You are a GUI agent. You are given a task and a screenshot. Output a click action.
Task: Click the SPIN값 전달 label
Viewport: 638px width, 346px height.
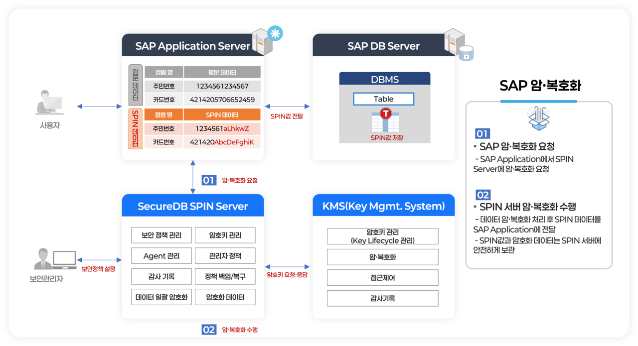287,116
